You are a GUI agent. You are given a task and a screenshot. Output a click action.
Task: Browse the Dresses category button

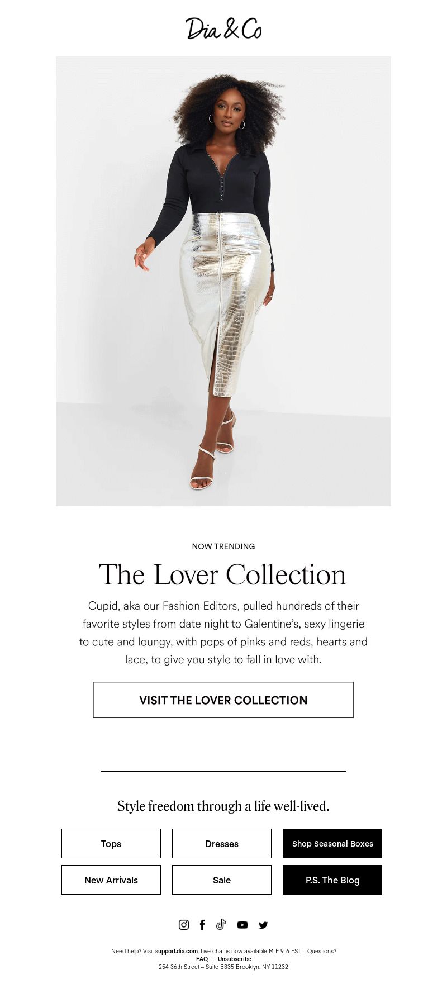222,843
